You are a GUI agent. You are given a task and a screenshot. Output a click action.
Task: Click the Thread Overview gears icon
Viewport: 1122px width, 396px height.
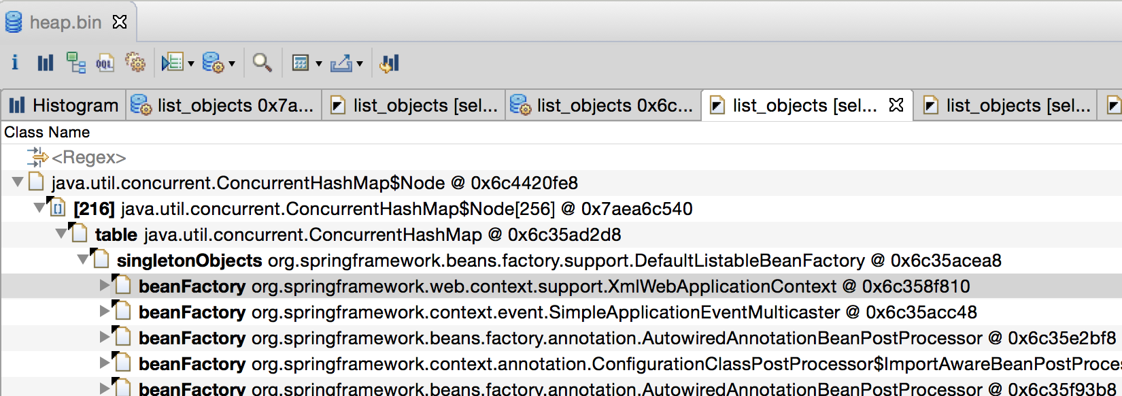pyautogui.click(x=135, y=63)
